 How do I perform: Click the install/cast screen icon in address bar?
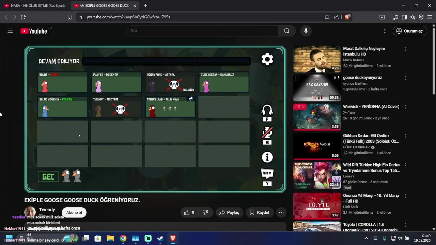click(x=327, y=17)
